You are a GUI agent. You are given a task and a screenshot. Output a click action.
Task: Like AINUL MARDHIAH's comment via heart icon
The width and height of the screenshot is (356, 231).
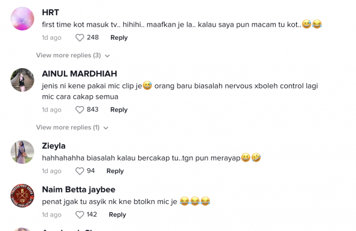tap(80, 110)
